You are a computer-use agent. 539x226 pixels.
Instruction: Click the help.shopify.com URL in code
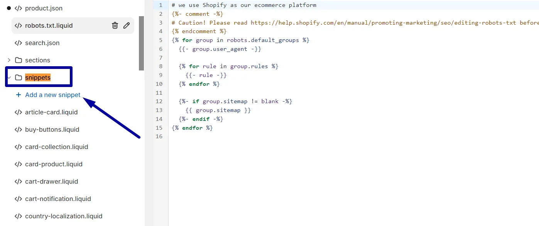(x=384, y=23)
